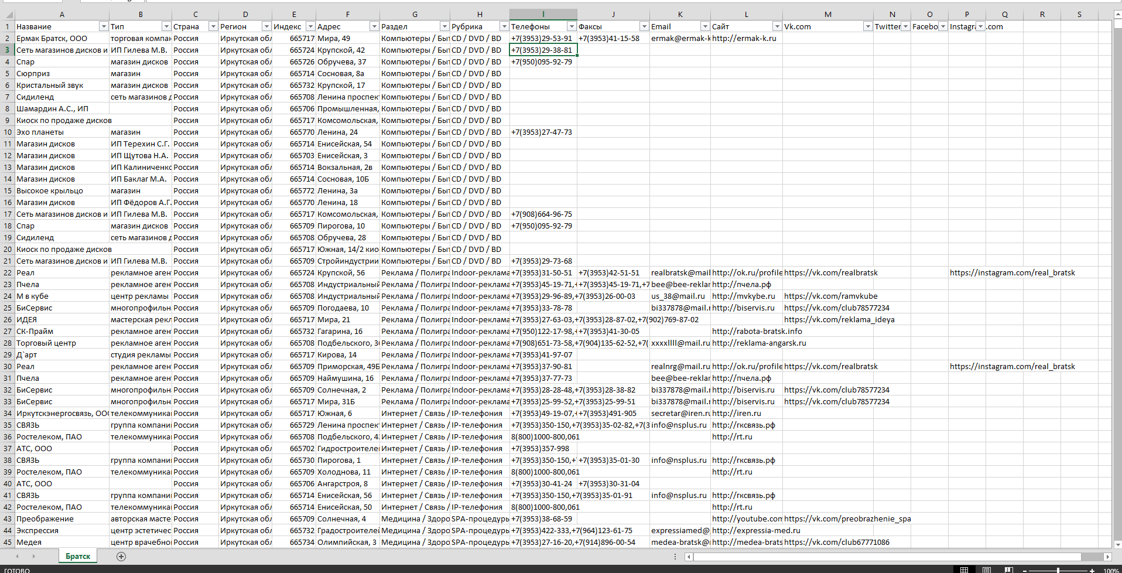The width and height of the screenshot is (1122, 573).
Task: Select column A header
Action: tap(61, 15)
